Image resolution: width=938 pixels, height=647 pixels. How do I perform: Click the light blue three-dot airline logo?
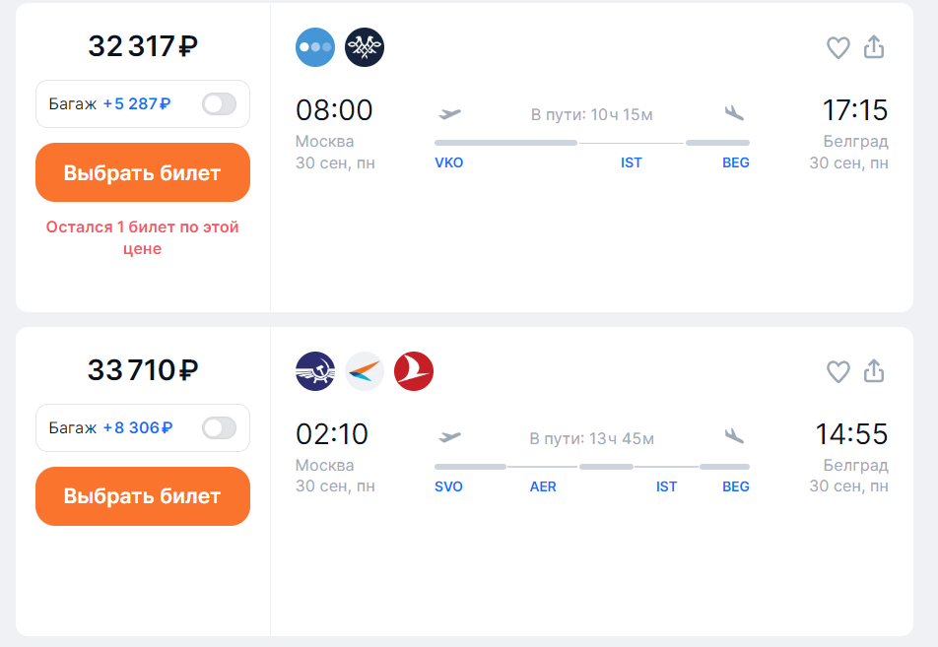[315, 47]
